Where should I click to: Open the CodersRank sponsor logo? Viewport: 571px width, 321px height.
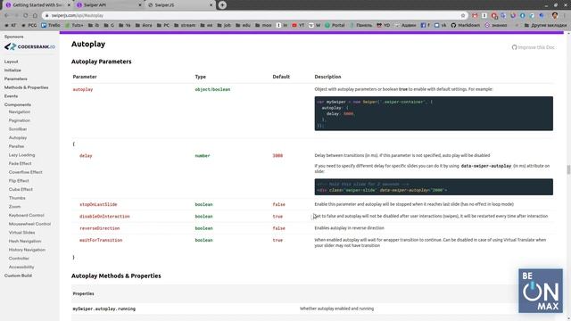tap(29, 46)
